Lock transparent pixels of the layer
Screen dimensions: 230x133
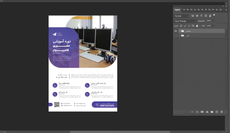point(181,26)
